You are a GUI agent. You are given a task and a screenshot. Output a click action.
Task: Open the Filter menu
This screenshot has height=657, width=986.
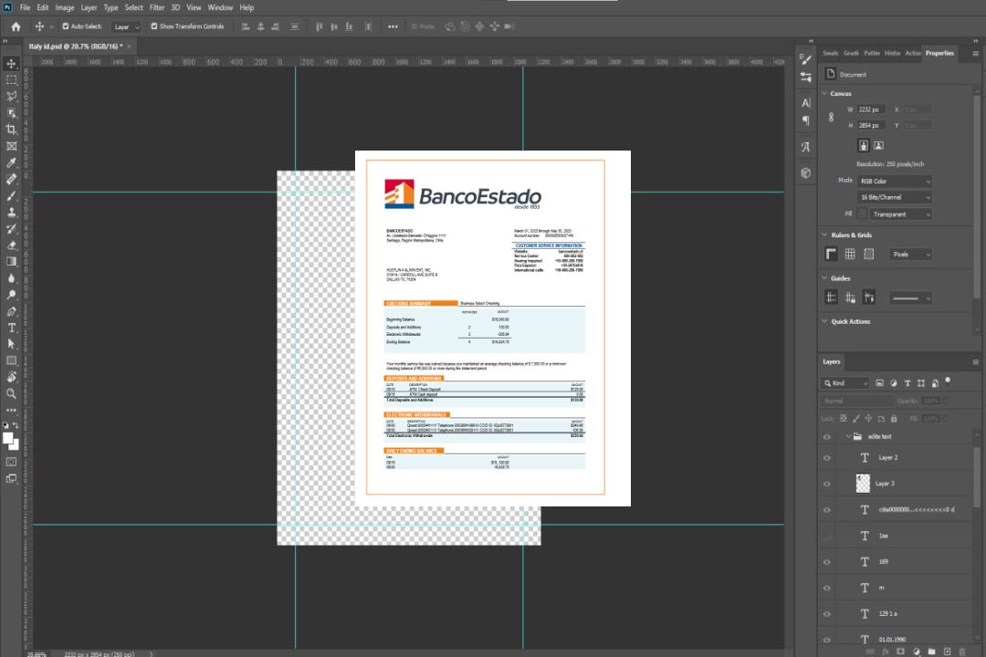(x=157, y=7)
